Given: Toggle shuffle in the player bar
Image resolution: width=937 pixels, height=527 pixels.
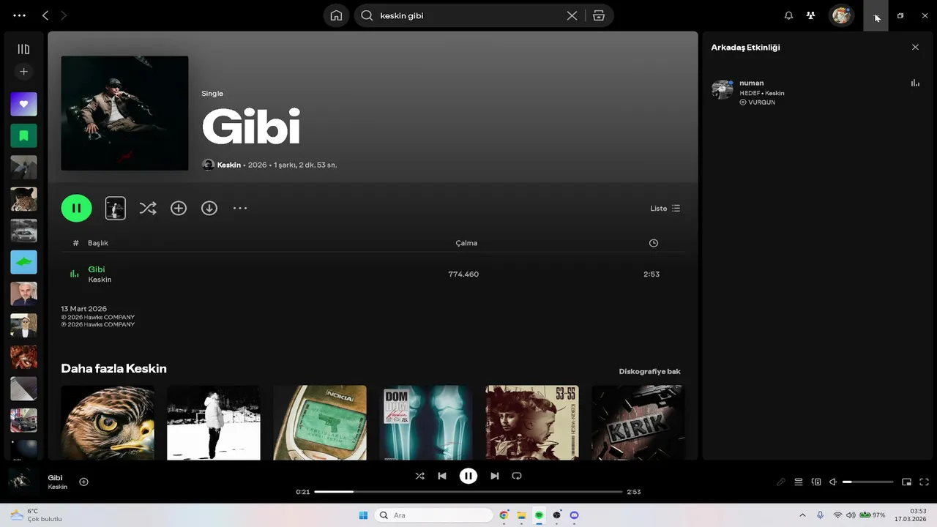Looking at the screenshot, I should [x=419, y=476].
